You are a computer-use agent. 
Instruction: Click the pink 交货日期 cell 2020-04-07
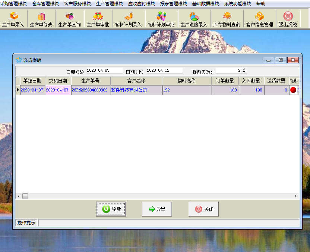coord(58,90)
